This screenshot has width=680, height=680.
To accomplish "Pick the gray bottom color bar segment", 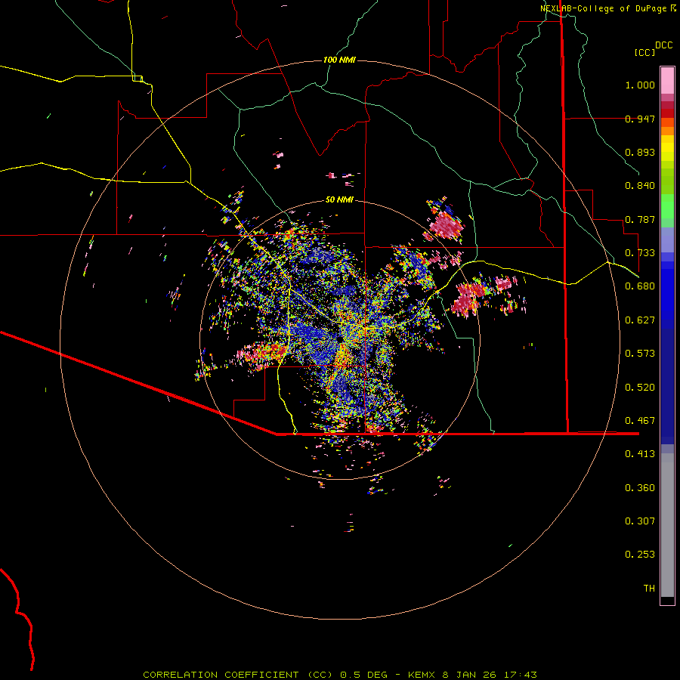I will pos(667,525).
